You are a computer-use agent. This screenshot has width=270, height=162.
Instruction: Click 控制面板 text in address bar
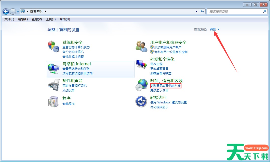(36, 11)
